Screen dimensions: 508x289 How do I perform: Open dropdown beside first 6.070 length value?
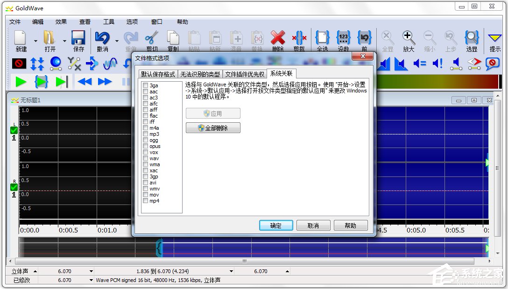(92, 271)
